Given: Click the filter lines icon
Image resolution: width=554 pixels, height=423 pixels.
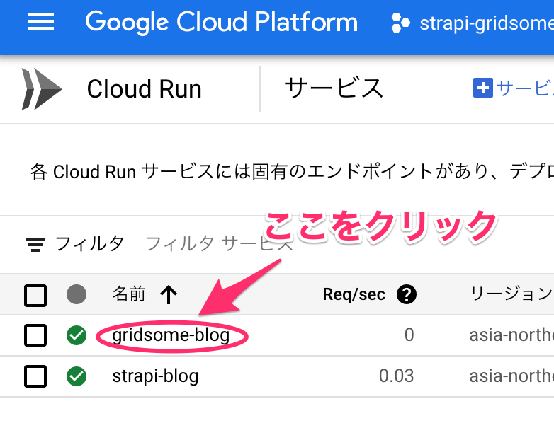Looking at the screenshot, I should click(35, 244).
